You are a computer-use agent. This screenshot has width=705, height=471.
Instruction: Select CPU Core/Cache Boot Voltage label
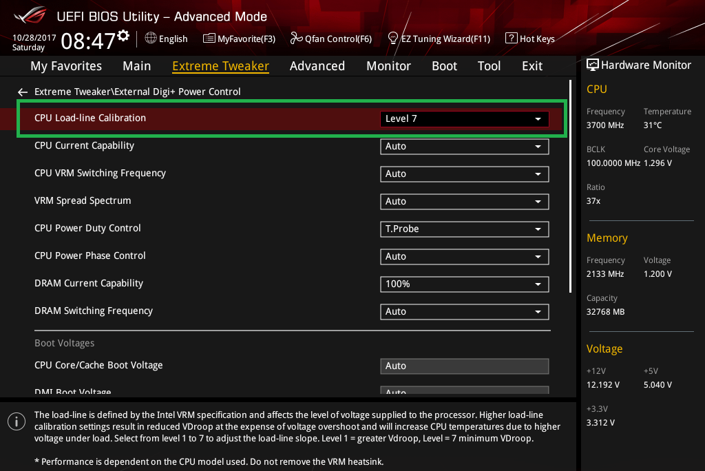pyautogui.click(x=98, y=365)
